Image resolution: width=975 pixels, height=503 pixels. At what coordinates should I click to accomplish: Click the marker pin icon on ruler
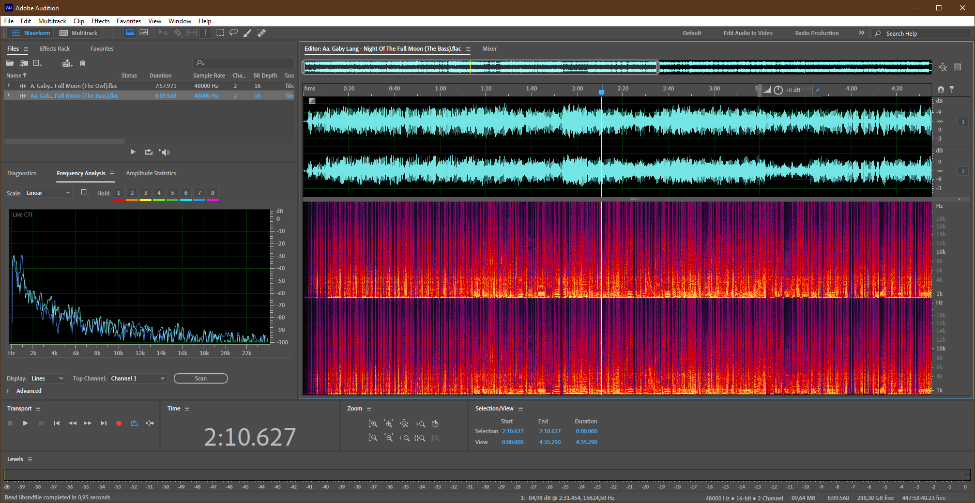tap(952, 89)
